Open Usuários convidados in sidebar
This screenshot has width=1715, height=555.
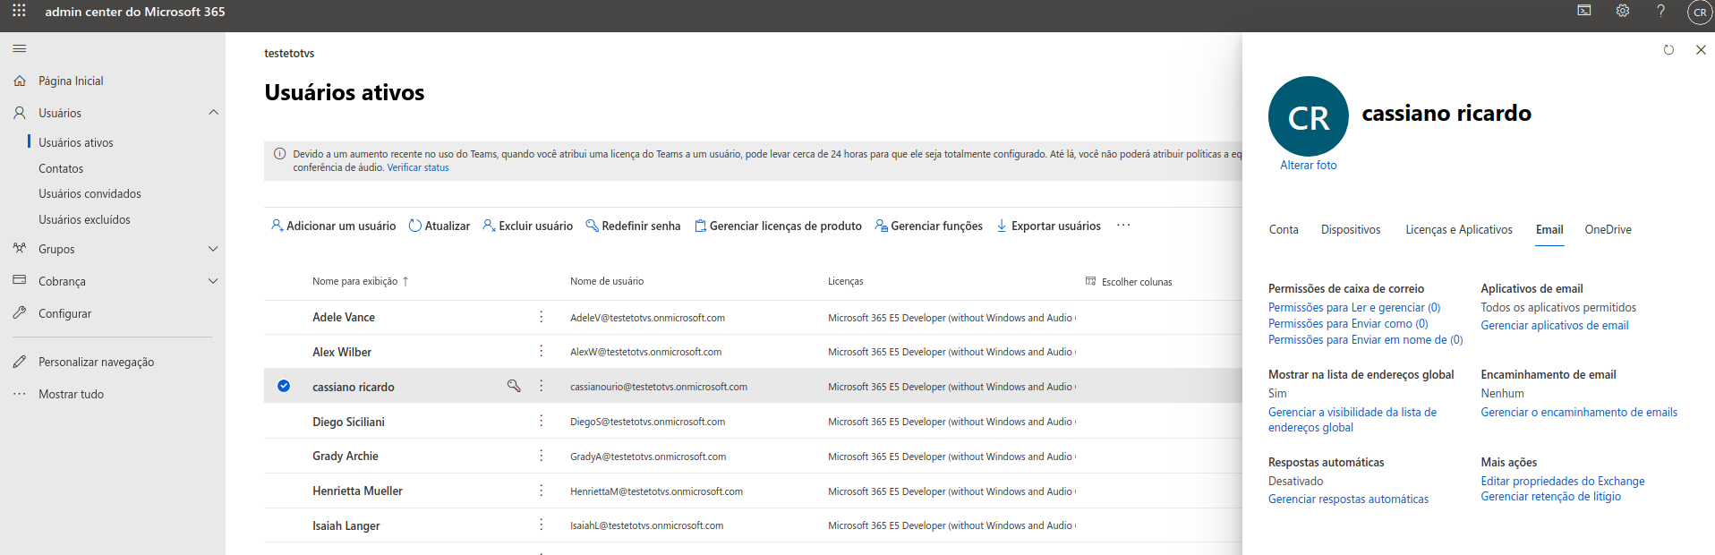point(90,193)
